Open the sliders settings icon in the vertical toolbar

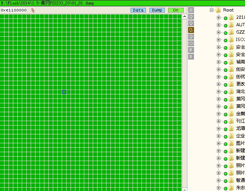click(x=191, y=10)
